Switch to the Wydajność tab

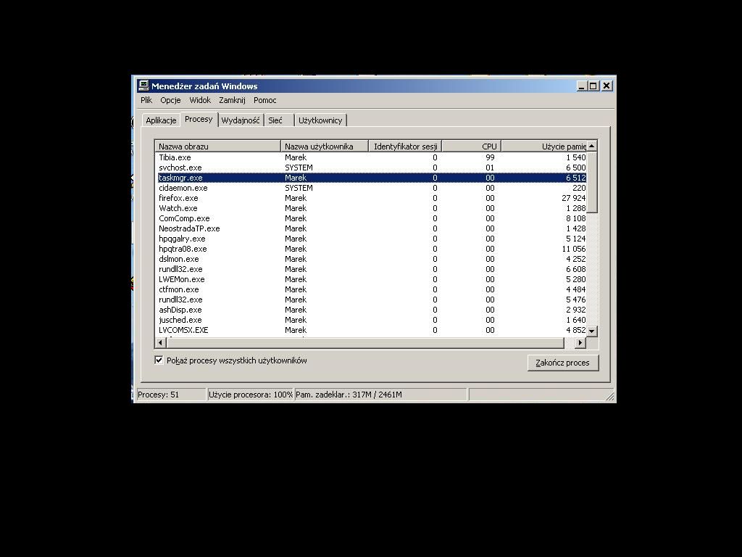coord(241,120)
